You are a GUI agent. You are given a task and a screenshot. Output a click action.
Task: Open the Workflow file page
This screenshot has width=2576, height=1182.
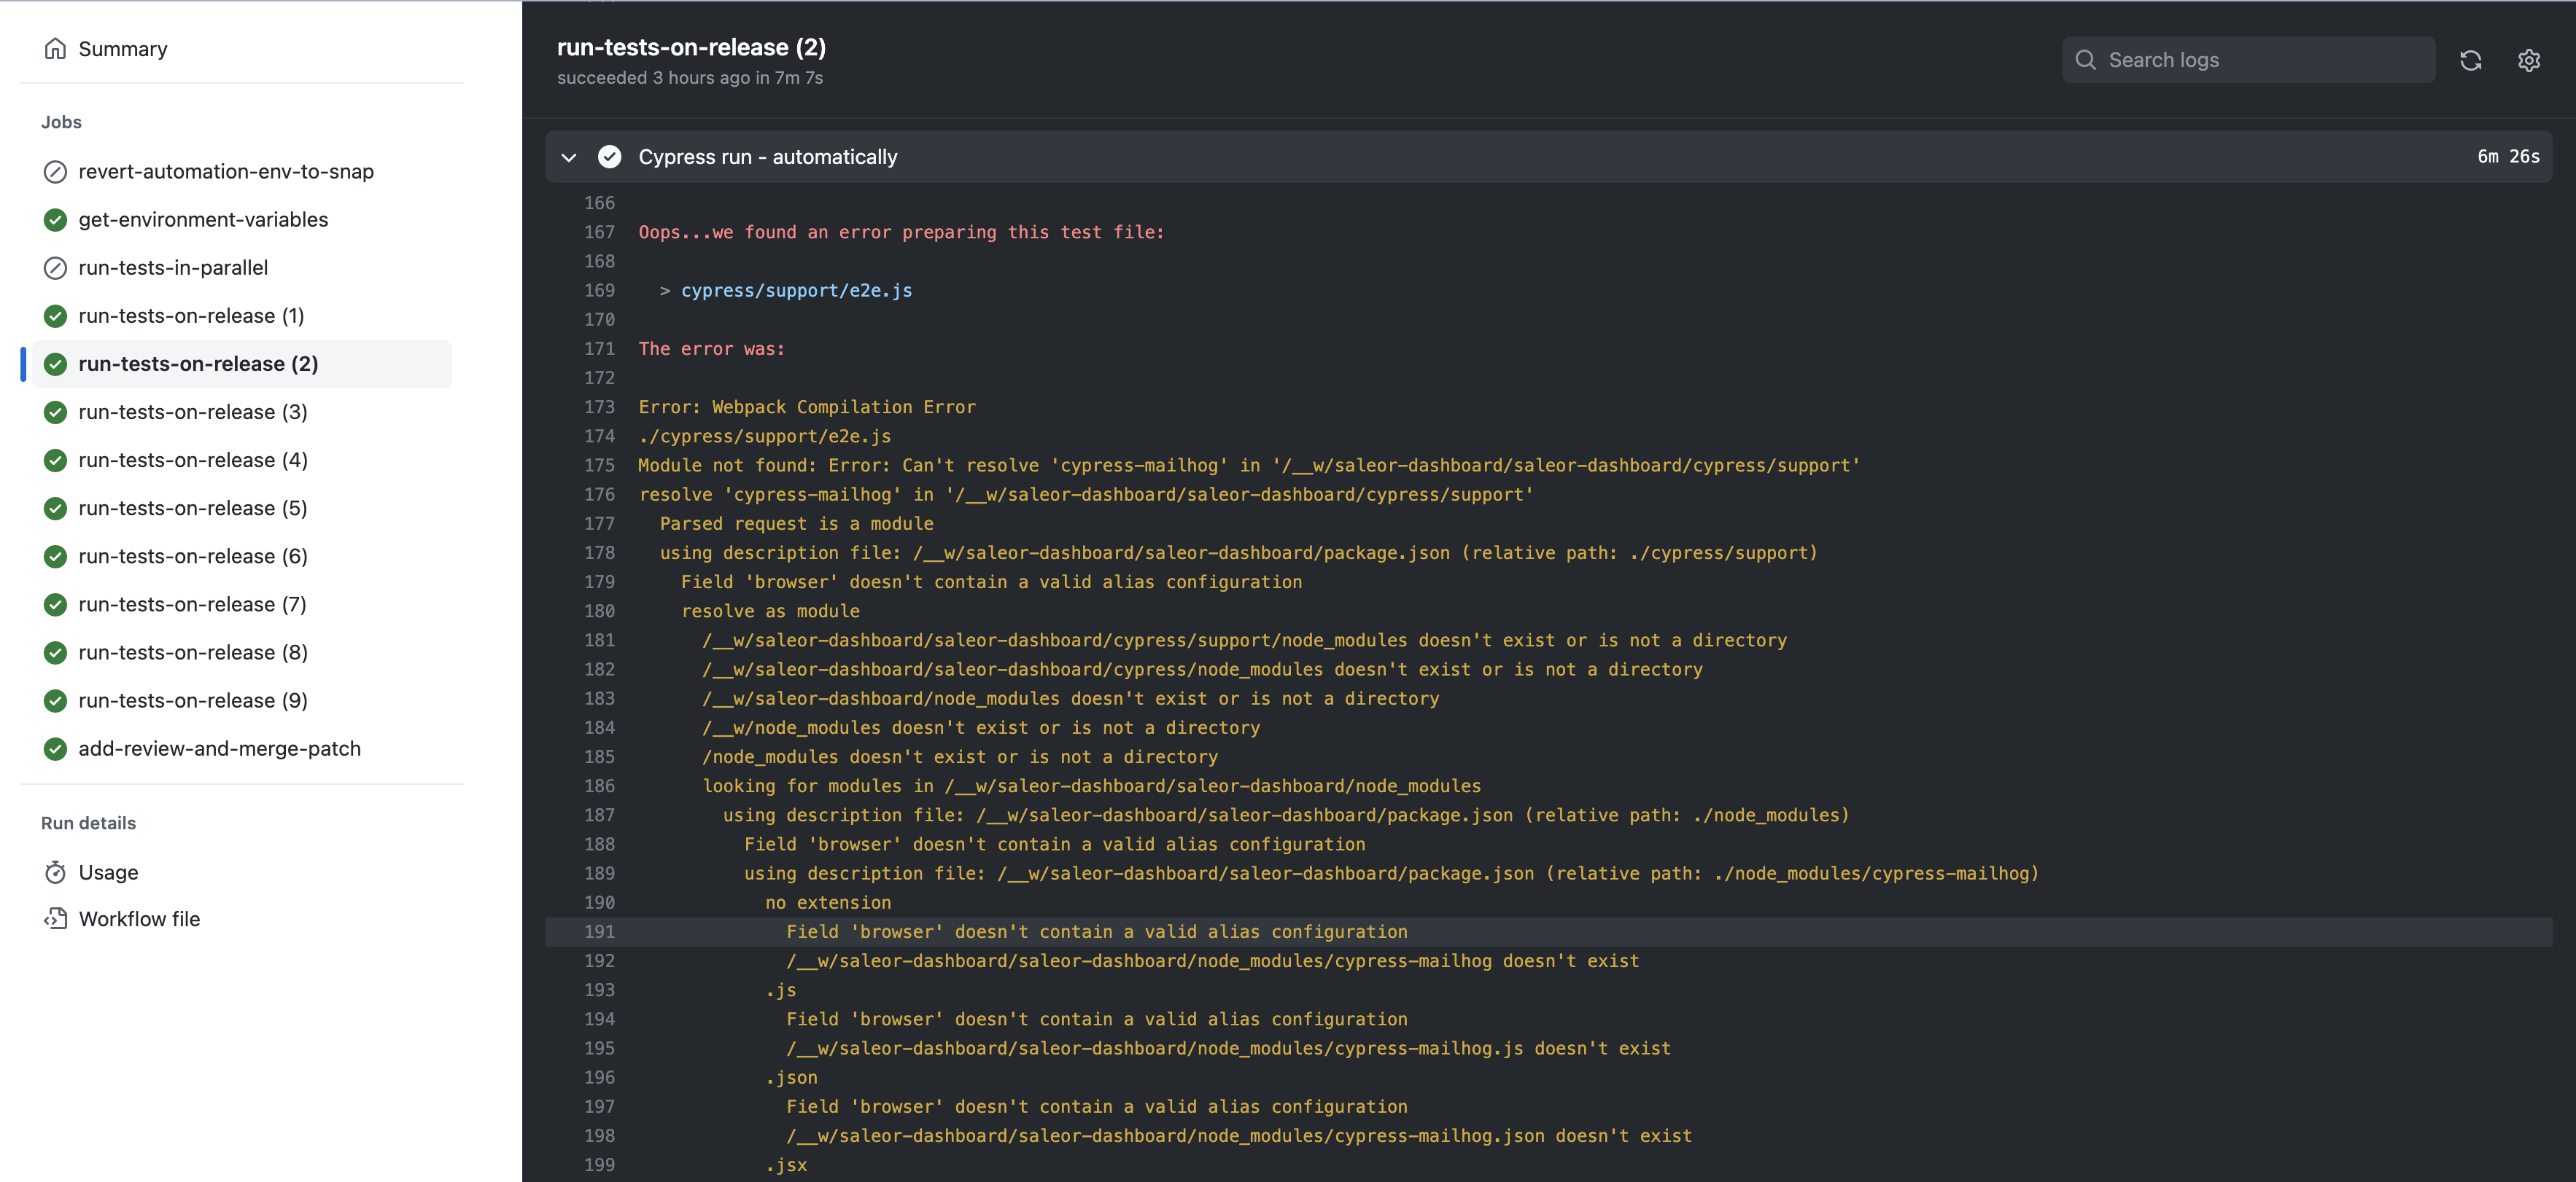point(139,918)
